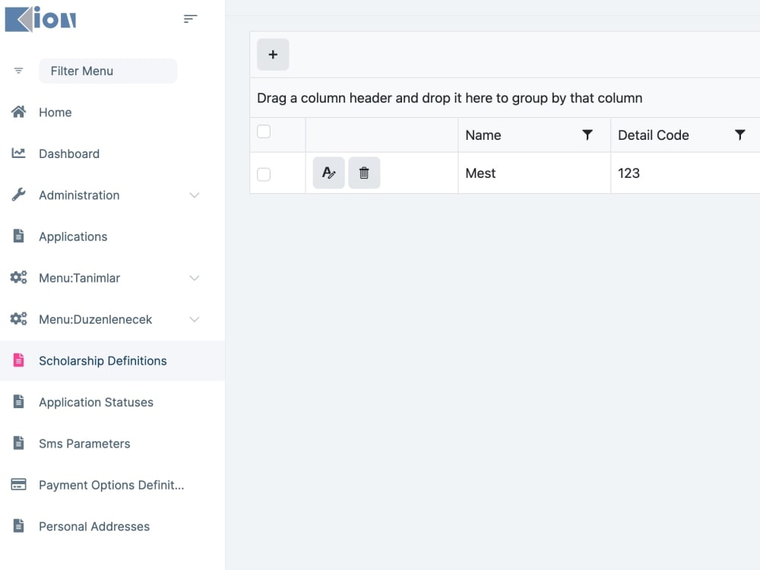760x570 pixels.
Task: Click the filter icon beside Filter Menu
Action: (x=18, y=71)
